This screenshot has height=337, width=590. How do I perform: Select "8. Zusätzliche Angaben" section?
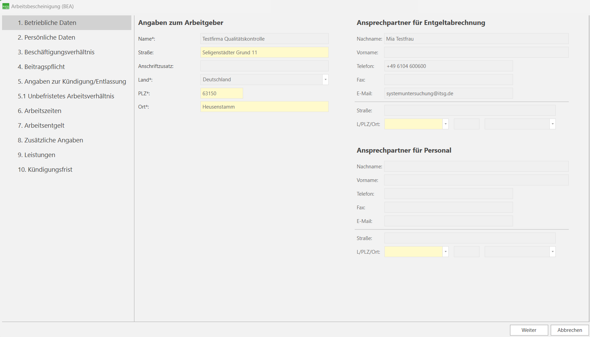(50, 140)
